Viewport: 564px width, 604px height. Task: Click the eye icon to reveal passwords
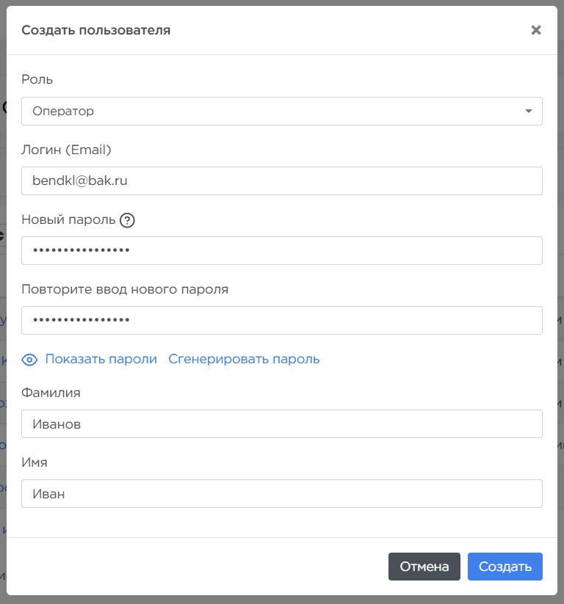pos(29,360)
